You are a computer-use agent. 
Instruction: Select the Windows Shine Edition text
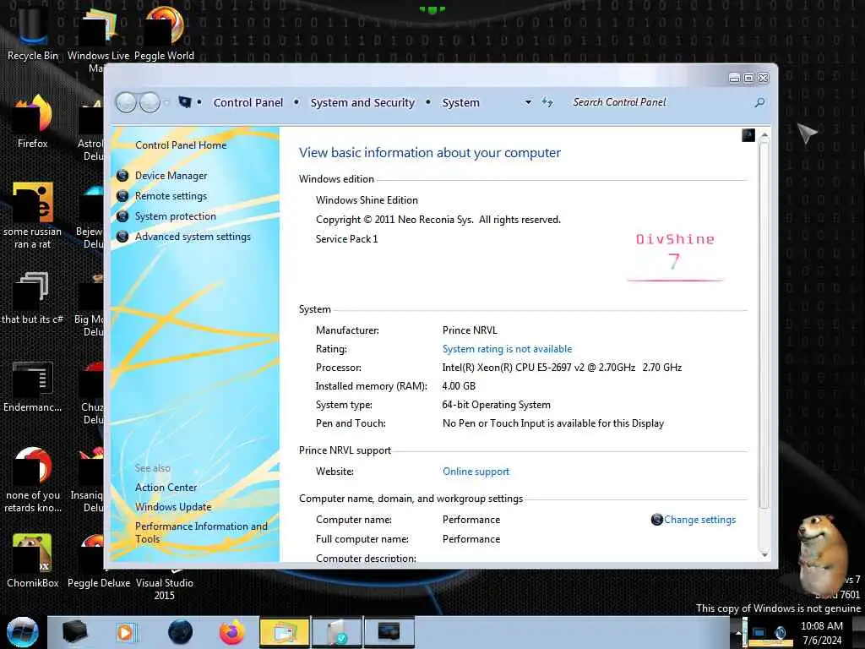coord(367,200)
